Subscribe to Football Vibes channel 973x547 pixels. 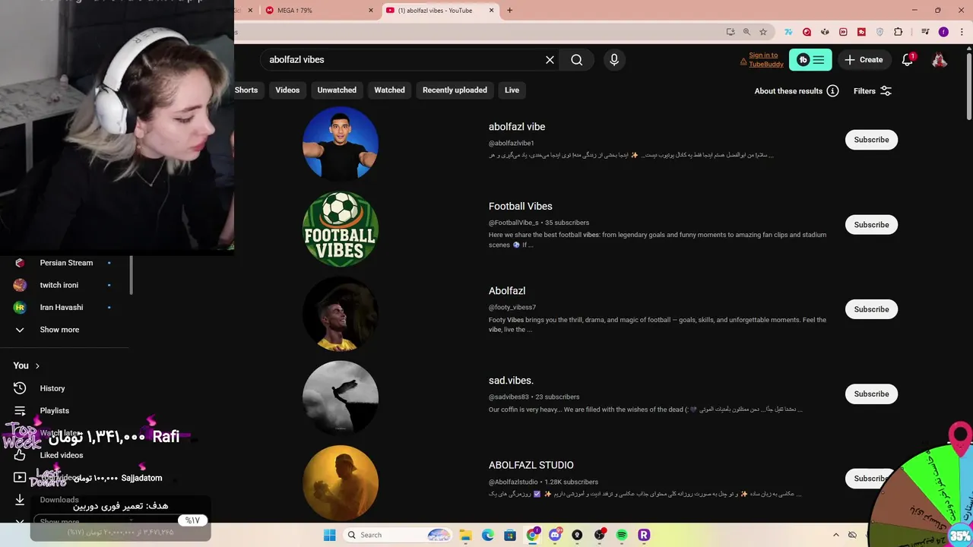pos(871,225)
